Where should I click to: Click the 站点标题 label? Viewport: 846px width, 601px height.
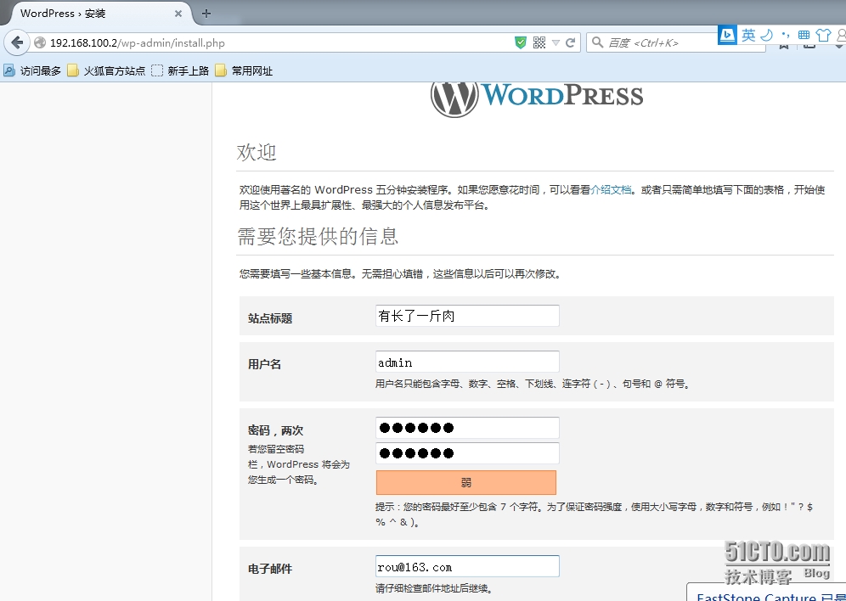click(270, 318)
